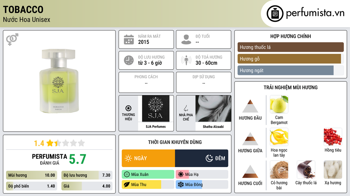Screen dimensions: 350x196
Task: Click the Hương giữa pyramid icon
Action: point(250,139)
